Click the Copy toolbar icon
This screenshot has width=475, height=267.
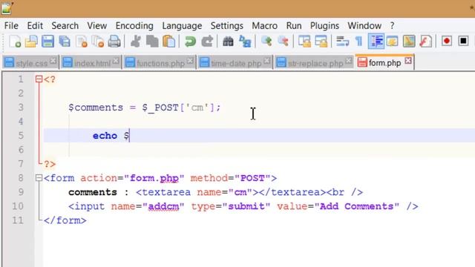click(152, 42)
